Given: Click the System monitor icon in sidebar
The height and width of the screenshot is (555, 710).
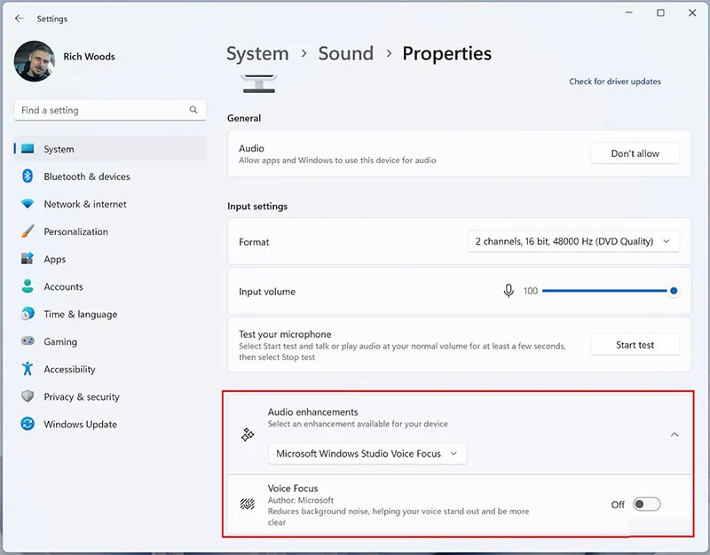Looking at the screenshot, I should tap(28, 149).
